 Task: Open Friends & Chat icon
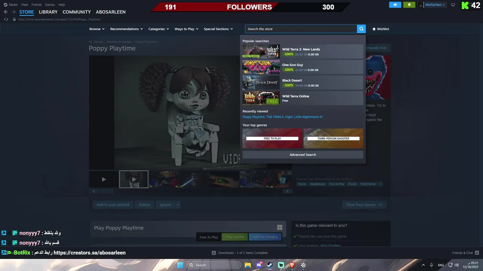coord(477,253)
